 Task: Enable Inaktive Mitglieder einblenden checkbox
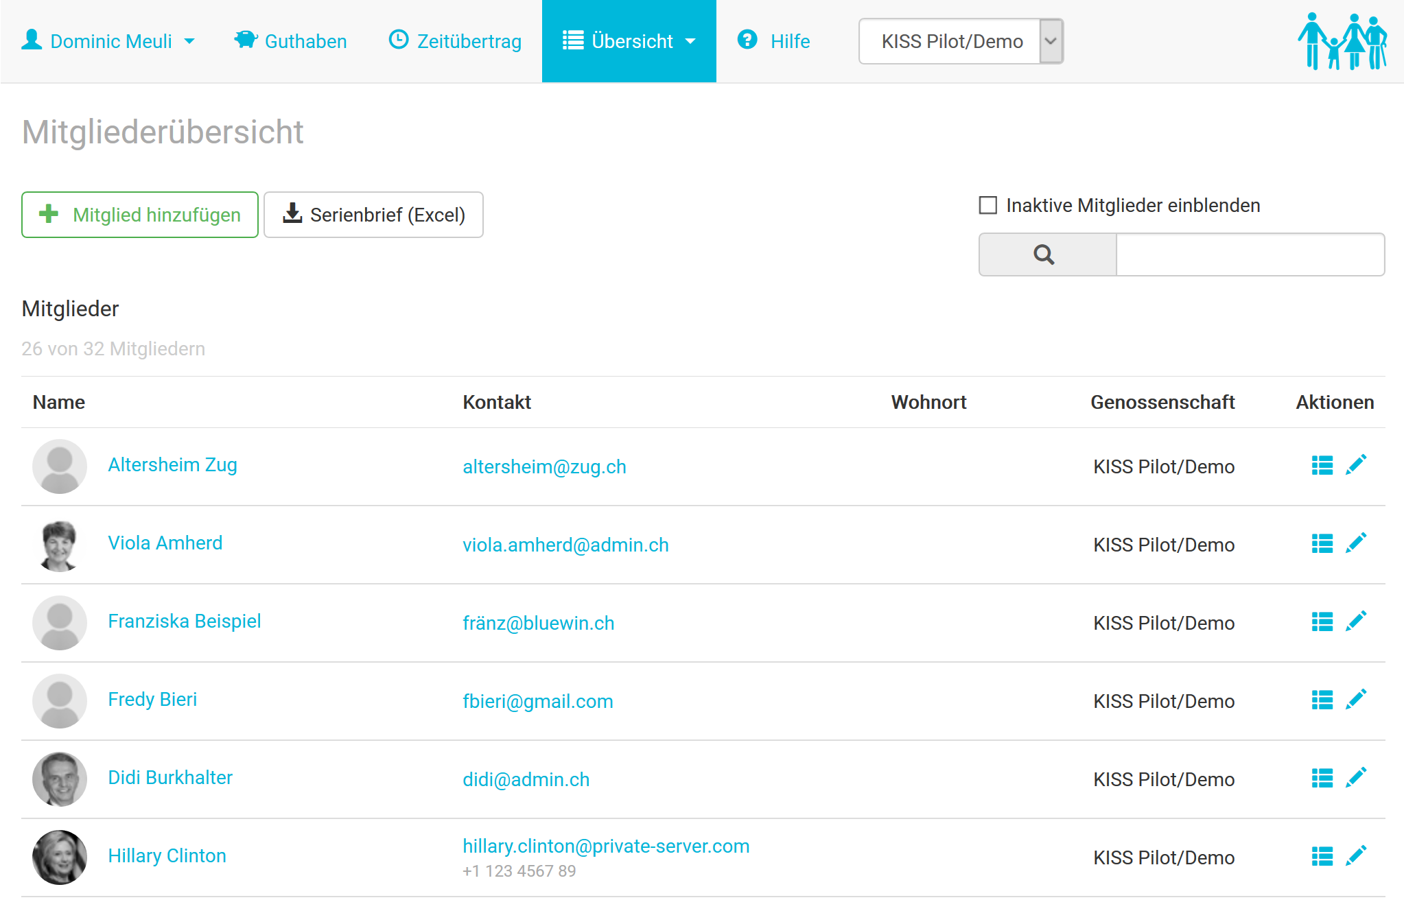click(987, 205)
